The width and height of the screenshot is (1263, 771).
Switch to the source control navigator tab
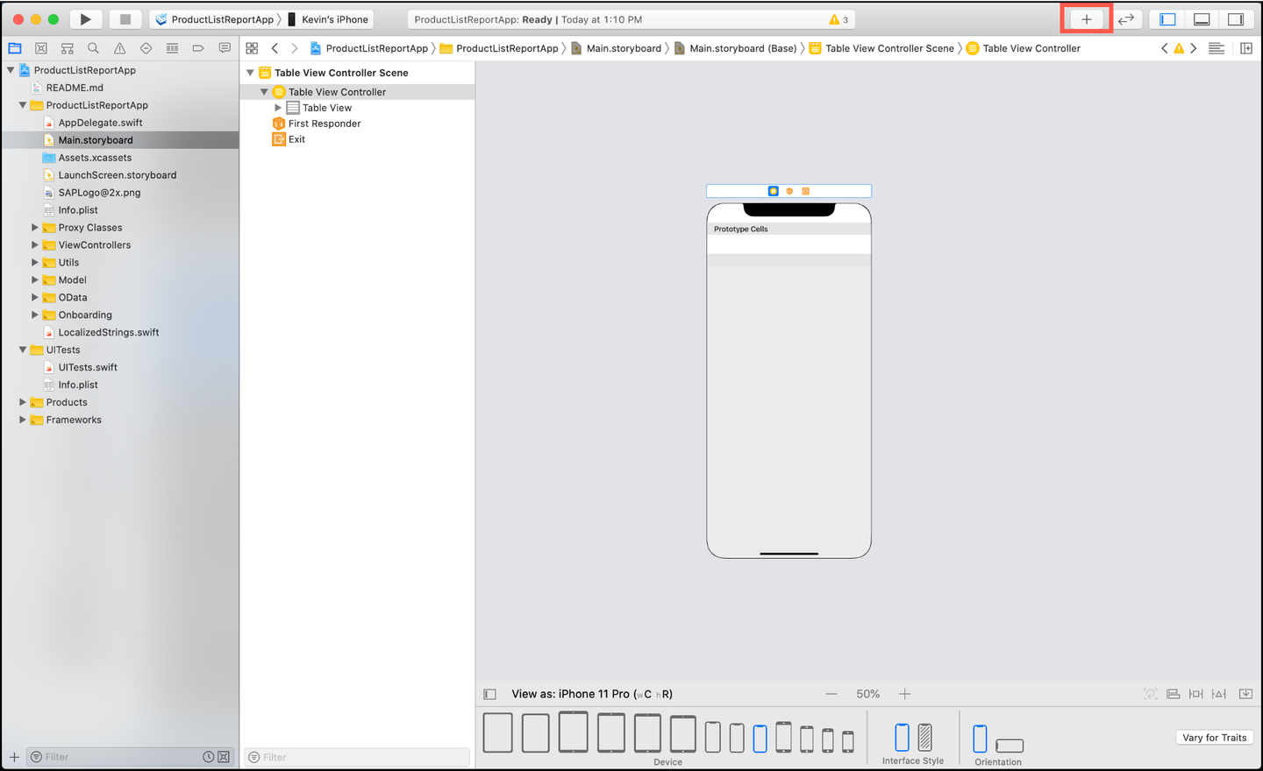pos(41,48)
